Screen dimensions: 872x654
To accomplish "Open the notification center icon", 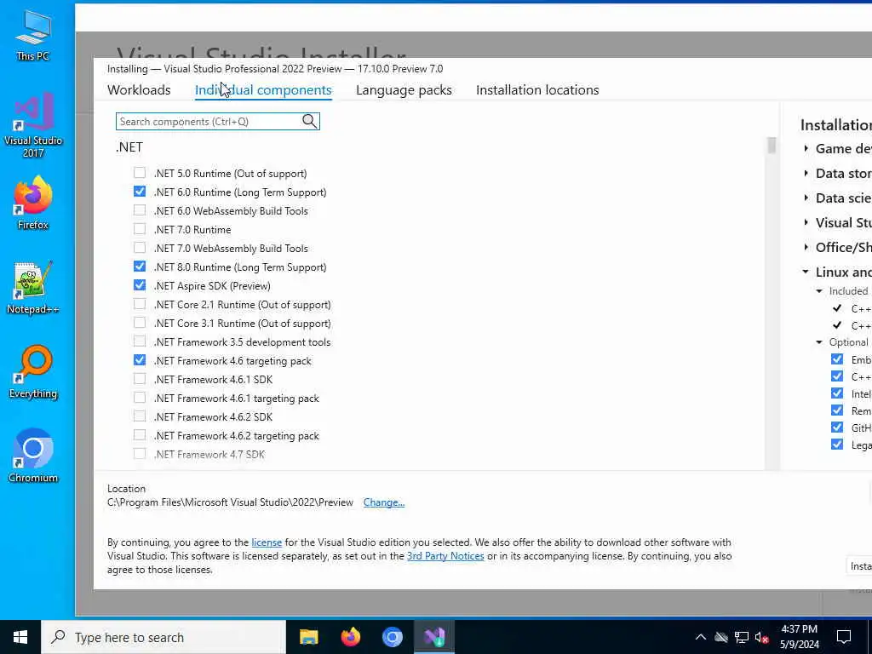I will coord(844,637).
